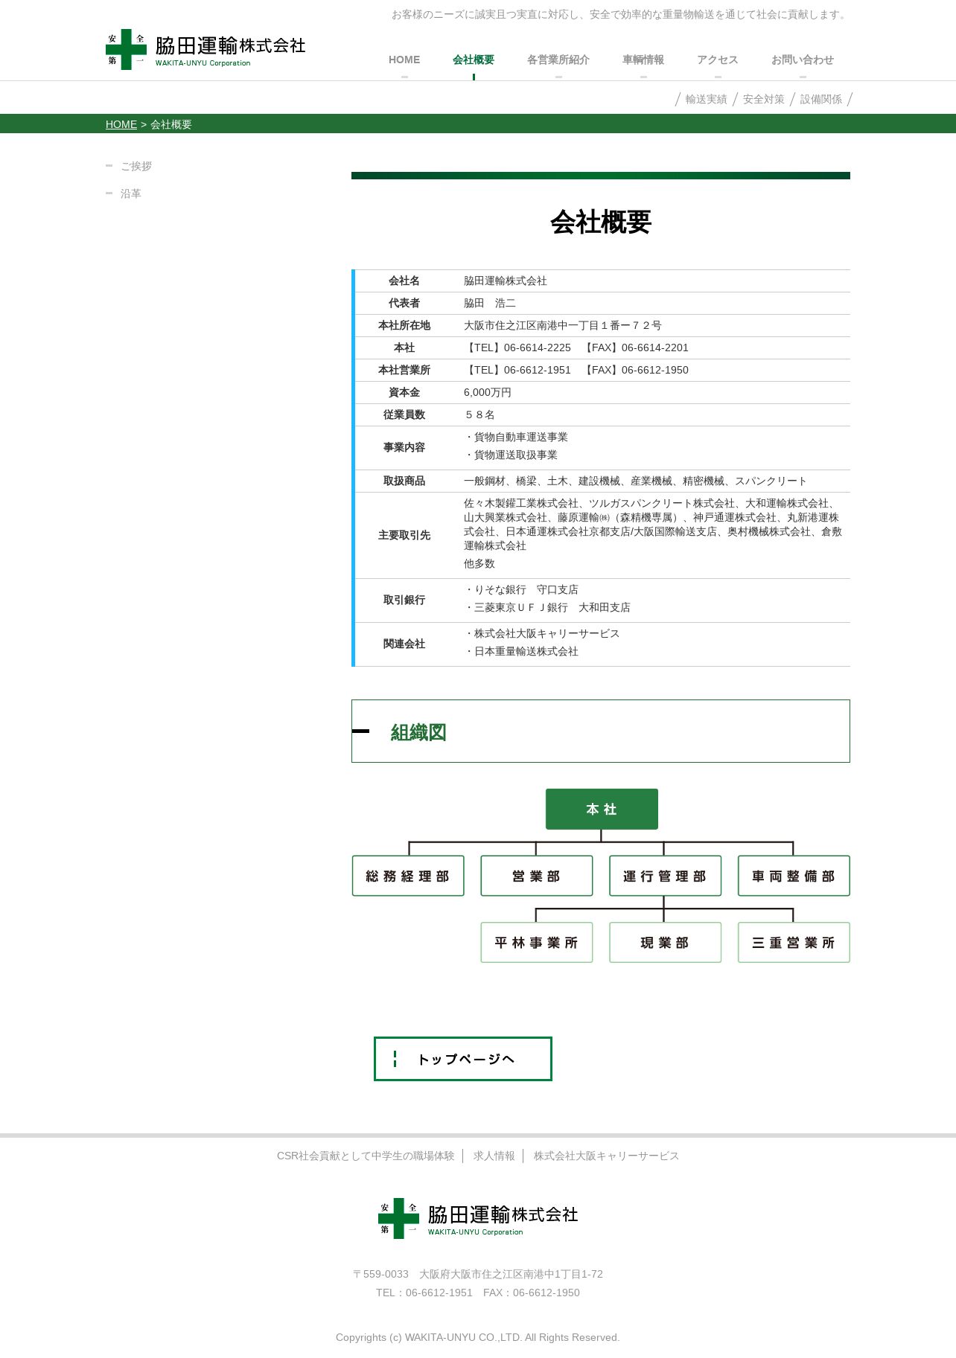The width and height of the screenshot is (956, 1358).
Task: Click the トップページへ button
Action: [x=463, y=1058]
